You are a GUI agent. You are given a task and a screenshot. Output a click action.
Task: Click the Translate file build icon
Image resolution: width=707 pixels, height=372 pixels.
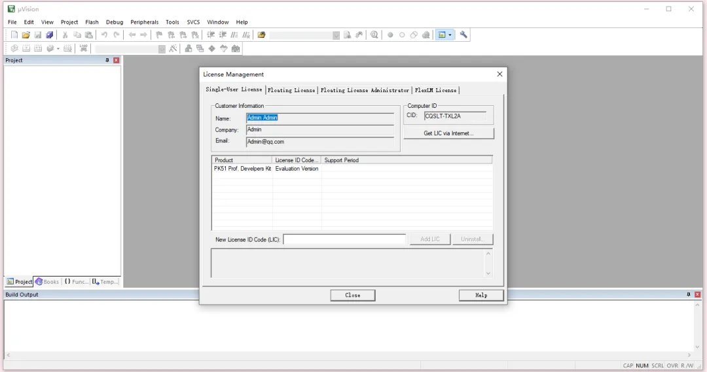pos(14,48)
